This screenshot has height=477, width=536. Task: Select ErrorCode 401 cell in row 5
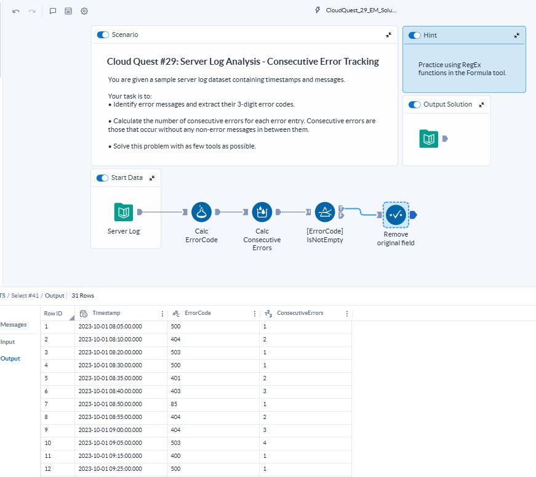(x=214, y=378)
